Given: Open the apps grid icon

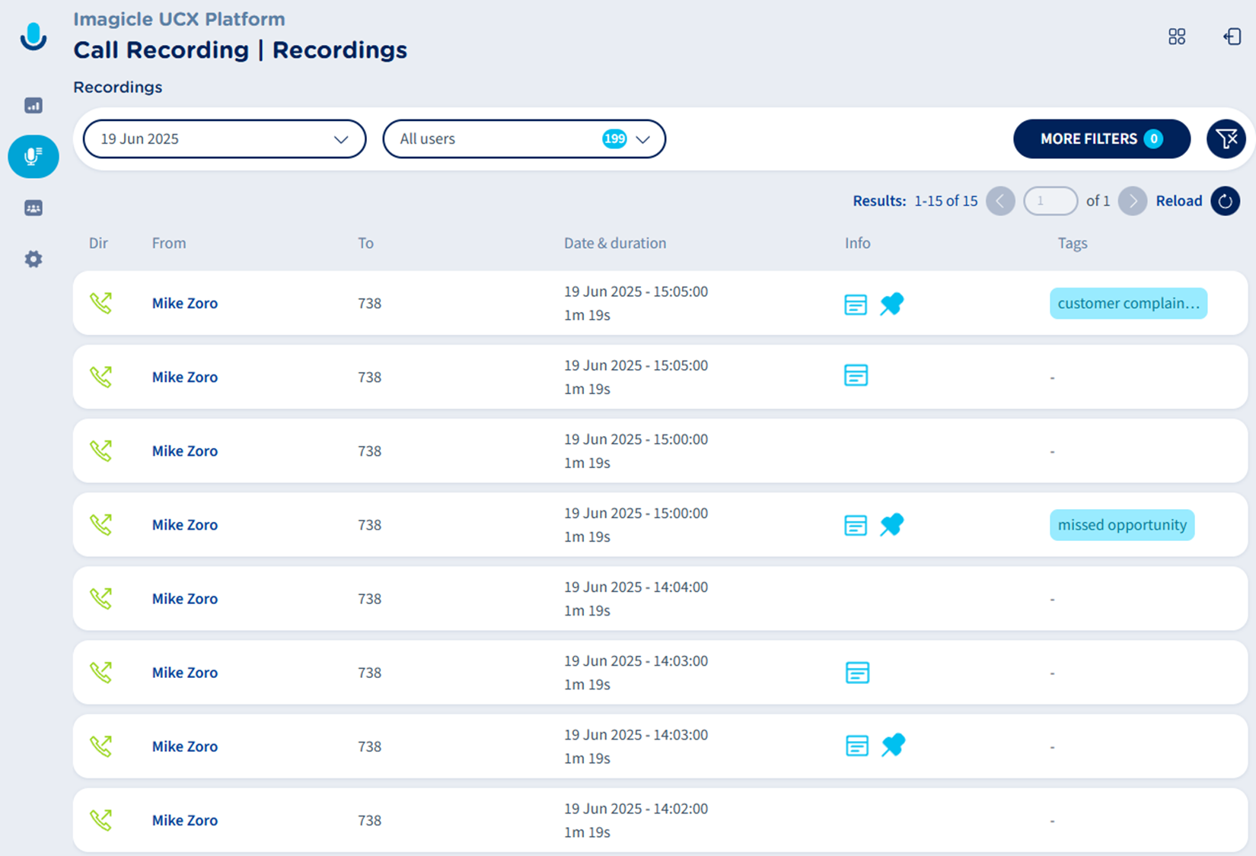Looking at the screenshot, I should pos(1177,37).
